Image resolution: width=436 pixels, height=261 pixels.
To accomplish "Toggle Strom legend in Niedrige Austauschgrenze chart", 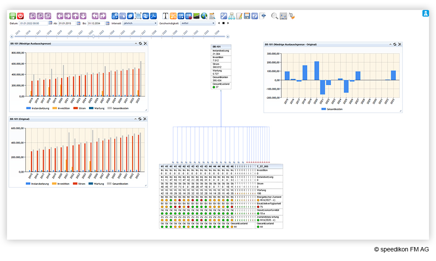I will 79,108.
